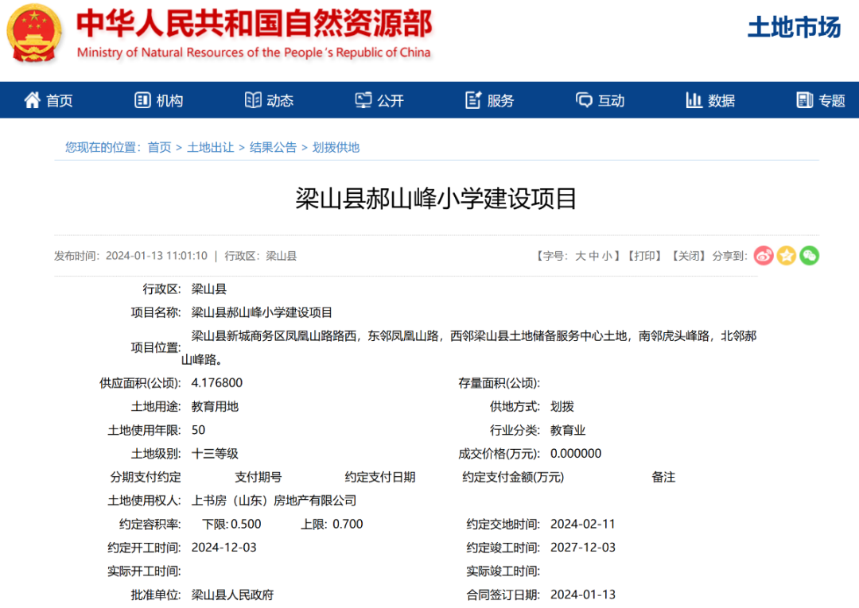This screenshot has width=859, height=608.
Task: Share to QQ Zone via the star icon
Action: (x=787, y=255)
